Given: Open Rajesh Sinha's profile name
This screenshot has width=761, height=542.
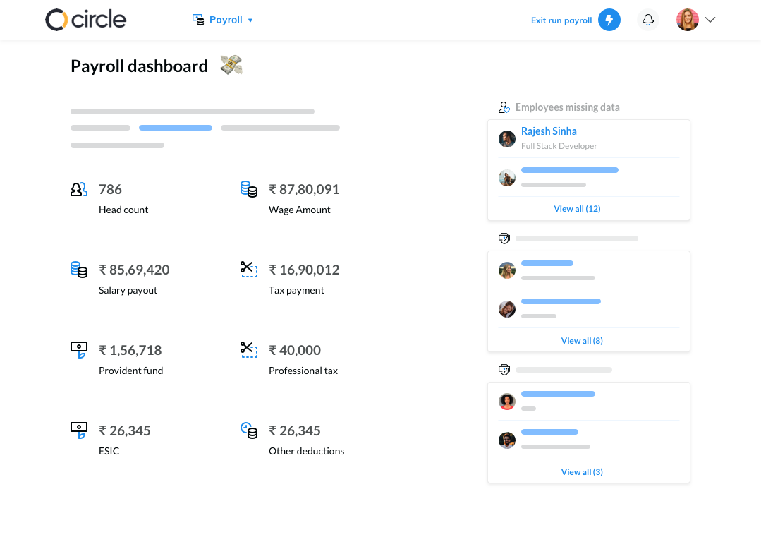Looking at the screenshot, I should point(549,131).
